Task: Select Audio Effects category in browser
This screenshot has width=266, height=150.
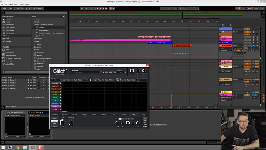Action: 10,27
